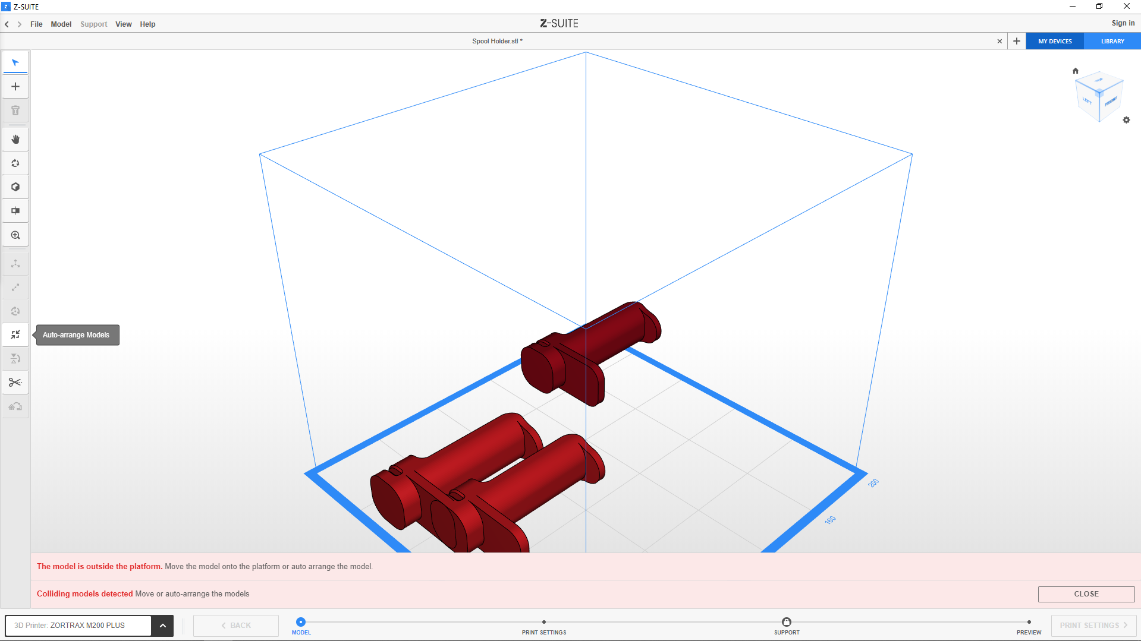This screenshot has height=641, width=1141.
Task: Click the home view icon
Action: (x=1075, y=71)
